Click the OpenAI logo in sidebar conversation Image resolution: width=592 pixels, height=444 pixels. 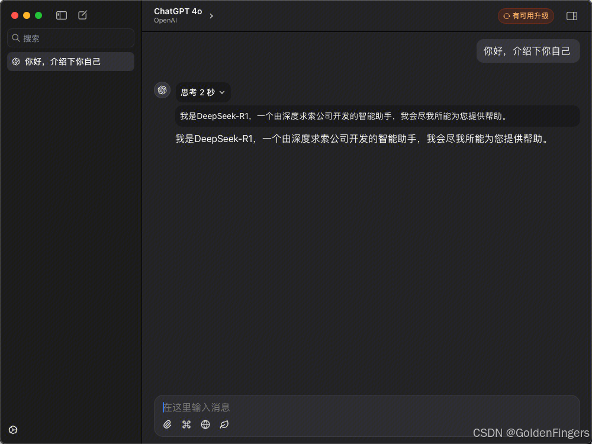point(16,62)
